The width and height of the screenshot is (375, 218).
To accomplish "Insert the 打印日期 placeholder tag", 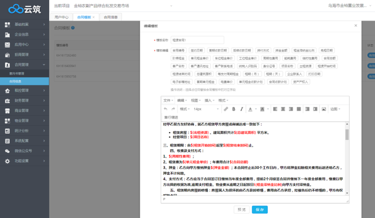I will click(314, 74).
